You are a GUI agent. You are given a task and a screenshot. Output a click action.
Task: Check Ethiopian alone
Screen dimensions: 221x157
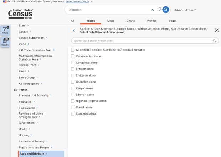[x=73, y=75]
